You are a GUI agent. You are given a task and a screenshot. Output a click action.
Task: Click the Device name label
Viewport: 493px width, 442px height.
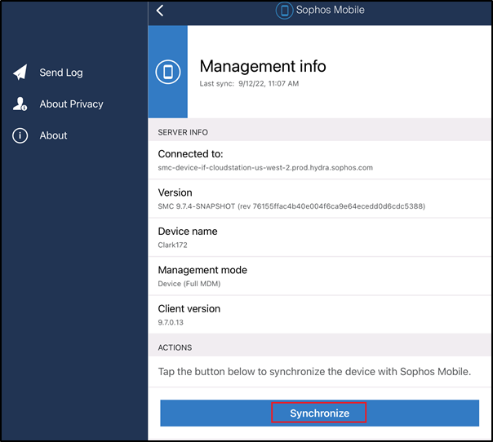[x=188, y=232]
